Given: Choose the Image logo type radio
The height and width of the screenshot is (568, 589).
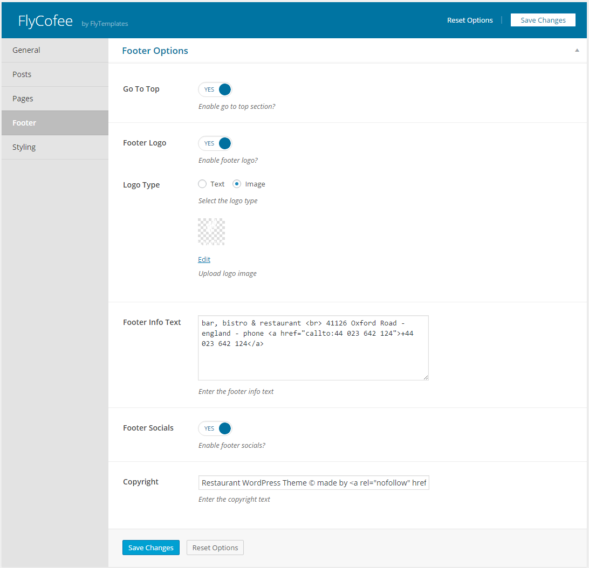Looking at the screenshot, I should (x=237, y=184).
